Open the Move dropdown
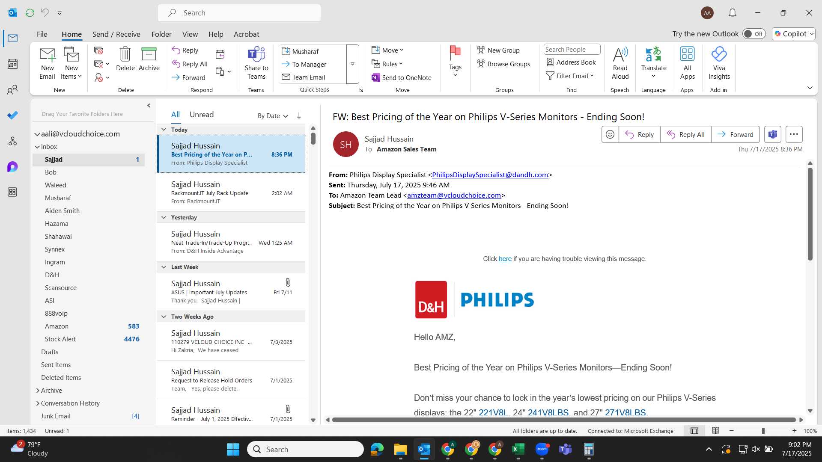The image size is (822, 462). tap(387, 50)
